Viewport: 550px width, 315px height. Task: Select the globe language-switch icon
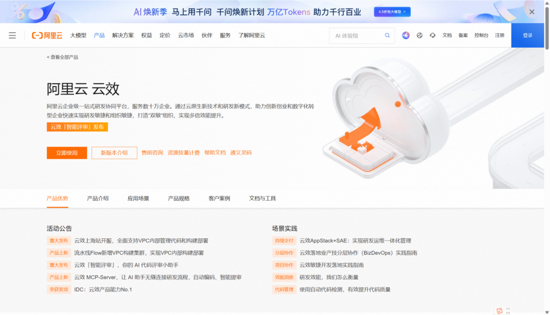click(x=420, y=35)
